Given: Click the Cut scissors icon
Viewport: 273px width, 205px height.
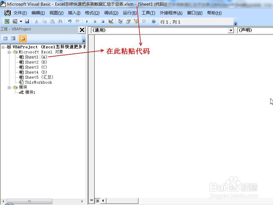Looking at the screenshot, I should [x=36, y=21].
